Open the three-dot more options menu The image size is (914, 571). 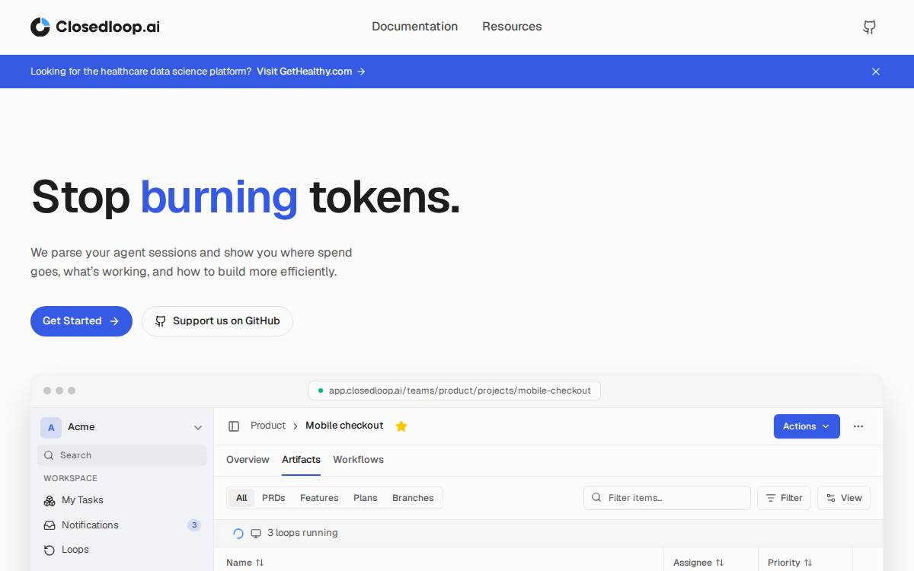(858, 426)
